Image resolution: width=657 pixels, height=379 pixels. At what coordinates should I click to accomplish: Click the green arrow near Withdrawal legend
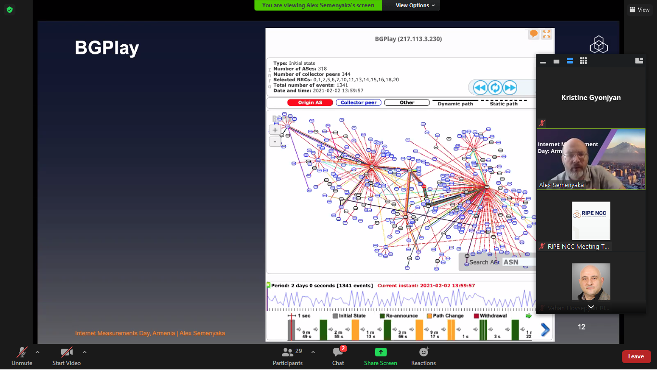coord(529,316)
